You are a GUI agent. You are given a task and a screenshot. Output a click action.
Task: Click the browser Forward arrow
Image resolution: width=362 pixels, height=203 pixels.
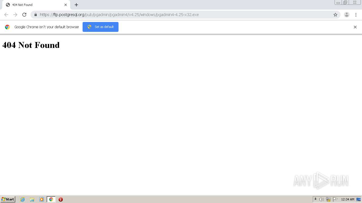coord(15,15)
